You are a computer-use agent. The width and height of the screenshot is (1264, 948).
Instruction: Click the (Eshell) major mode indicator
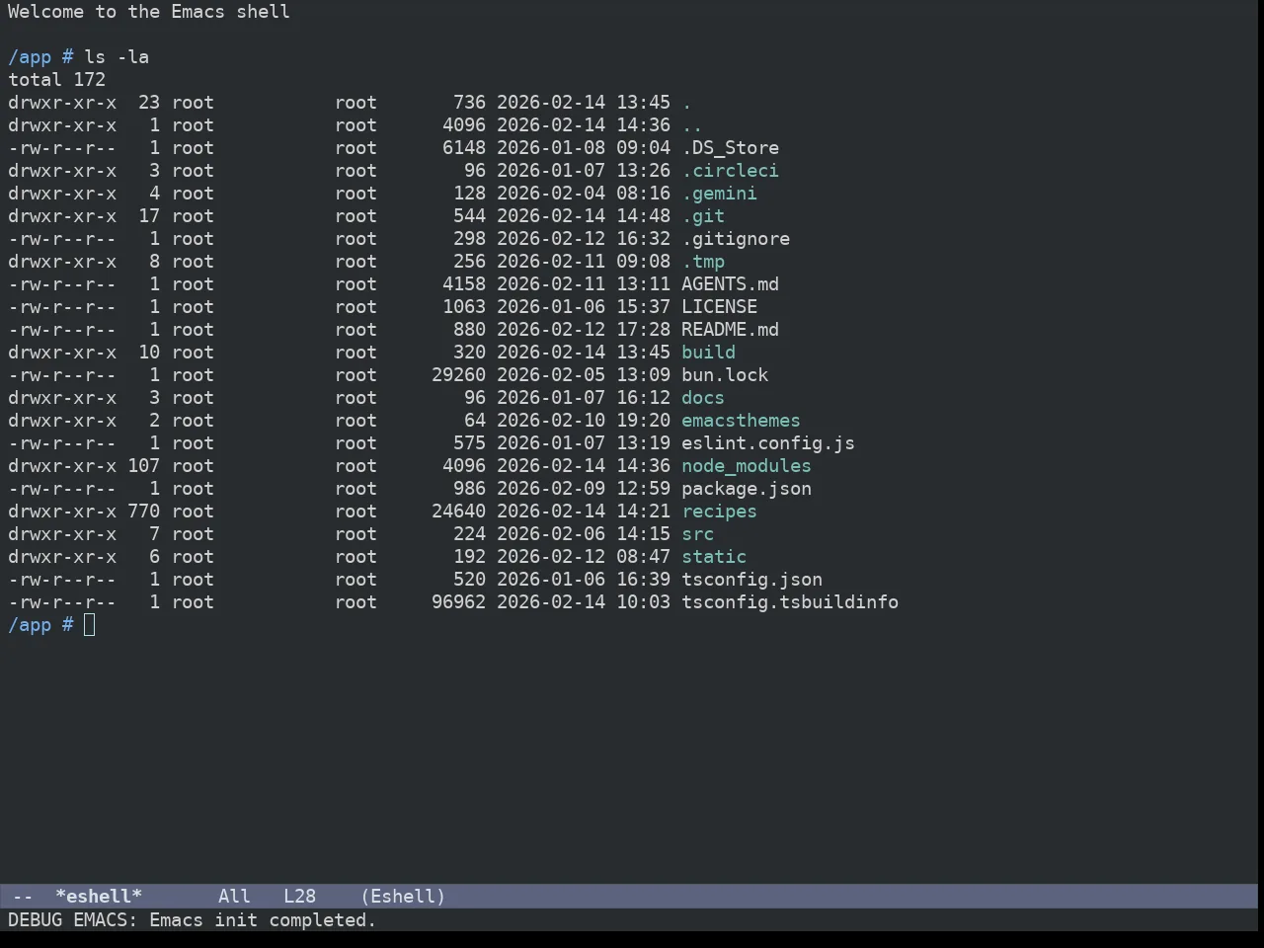click(x=403, y=897)
